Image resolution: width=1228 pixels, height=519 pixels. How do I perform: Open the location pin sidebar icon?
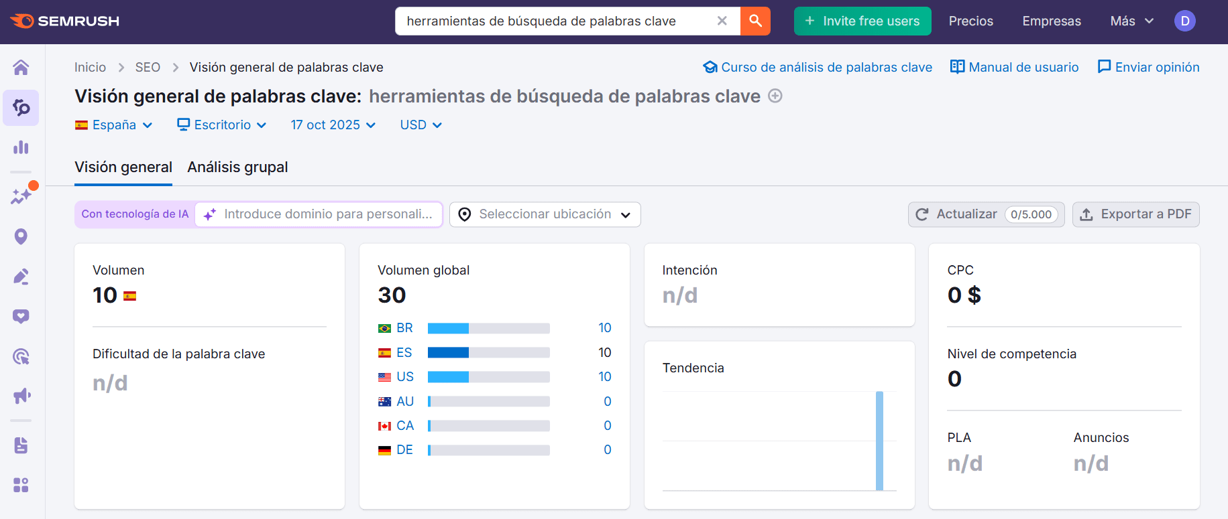pyautogui.click(x=21, y=236)
